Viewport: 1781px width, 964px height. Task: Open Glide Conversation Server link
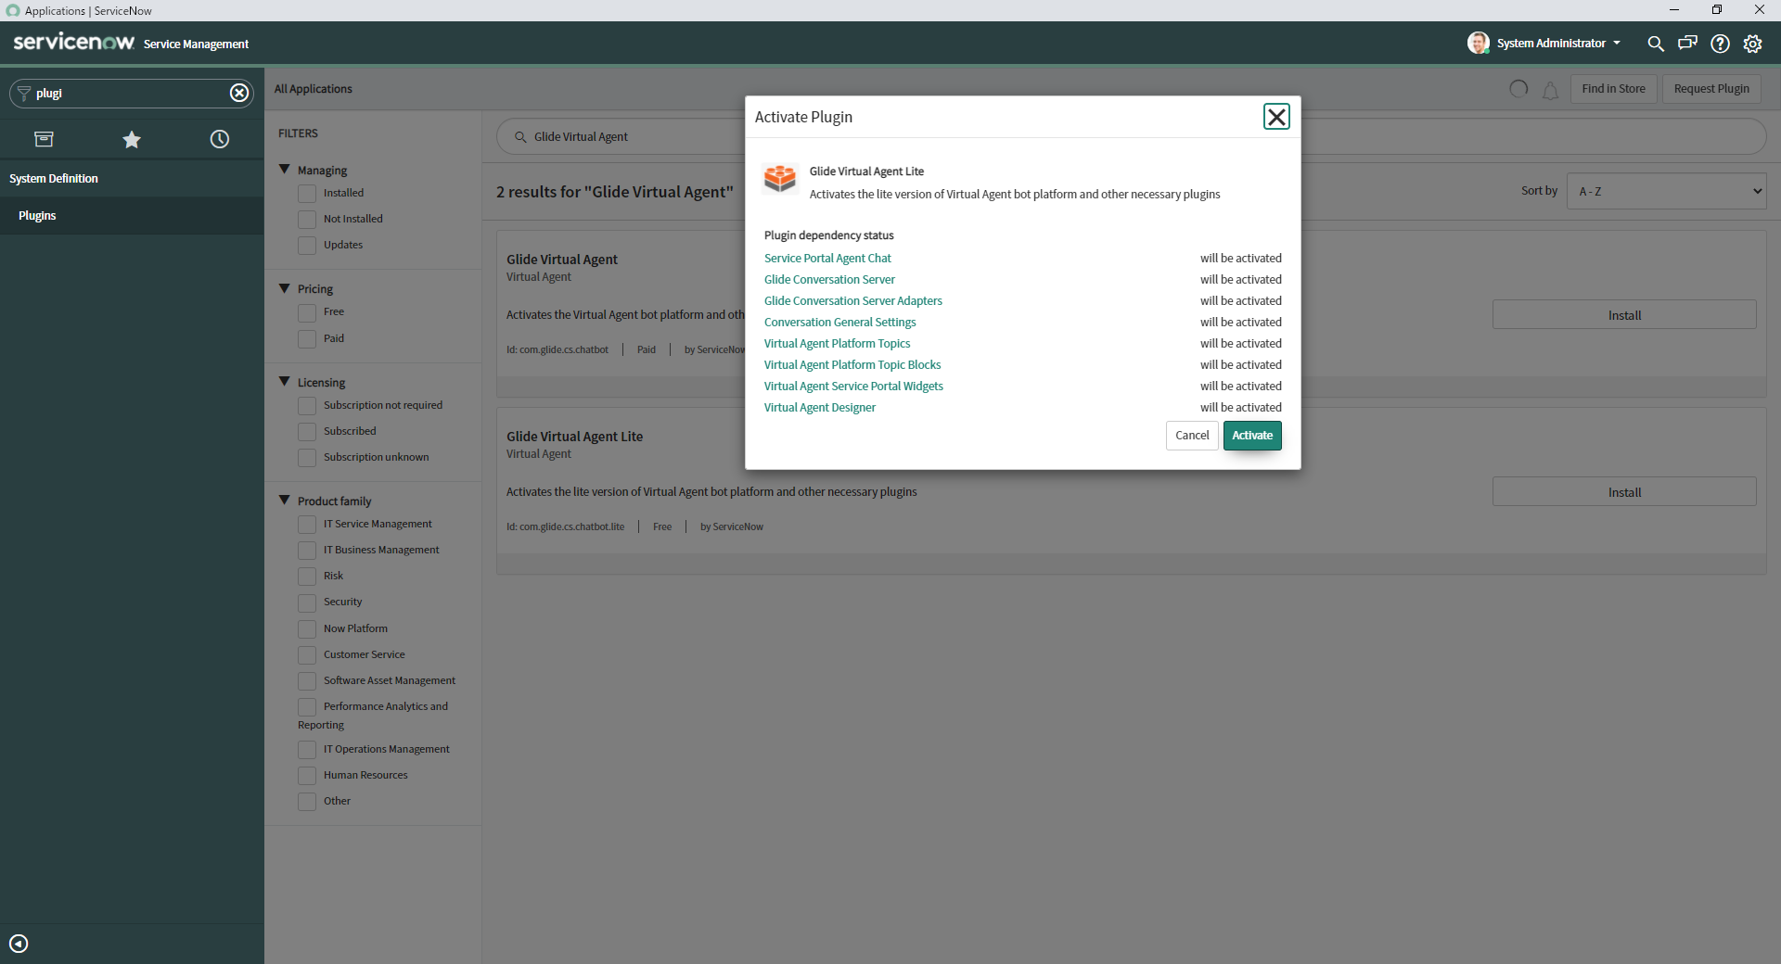tap(829, 280)
